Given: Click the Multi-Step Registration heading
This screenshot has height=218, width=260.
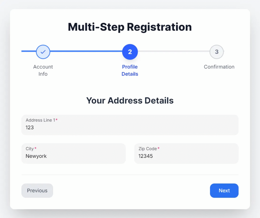Looking at the screenshot, I should pos(130,27).
